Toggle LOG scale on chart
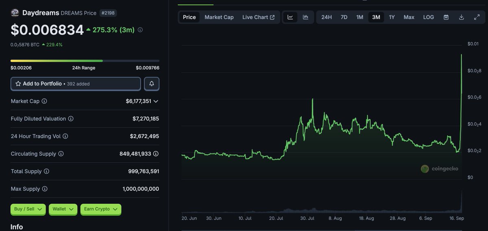Viewport: 488px width, 231px height. pos(429,17)
